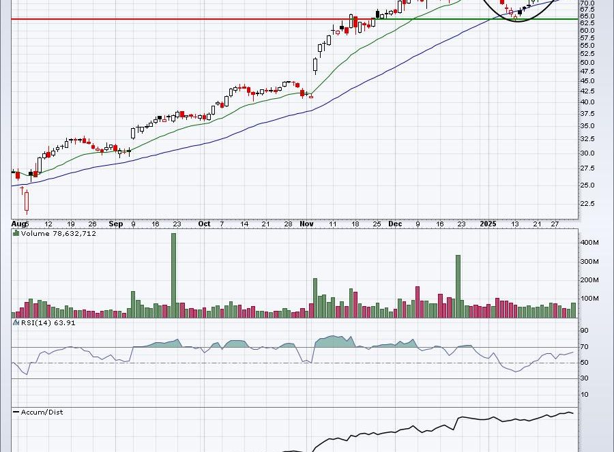Click the 'Oct' month label on date axis
The width and height of the screenshot is (614, 452).
click(204, 224)
